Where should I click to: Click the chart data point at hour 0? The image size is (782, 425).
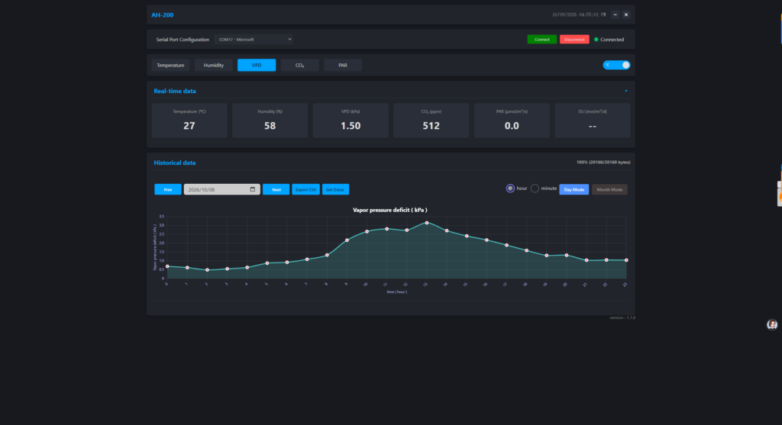pos(167,266)
